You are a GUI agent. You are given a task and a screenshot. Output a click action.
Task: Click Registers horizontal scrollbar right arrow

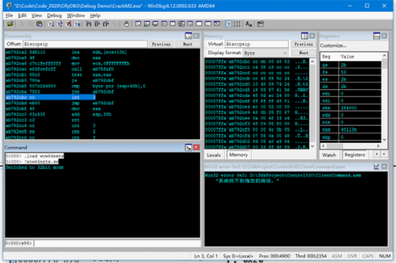coord(378,146)
